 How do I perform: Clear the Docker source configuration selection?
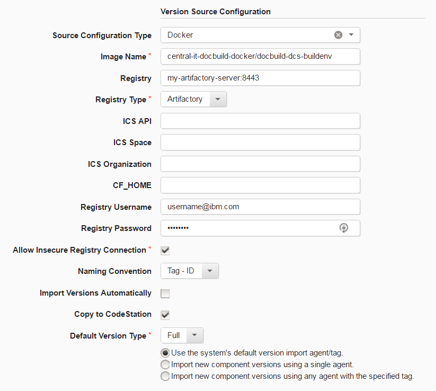(338, 34)
